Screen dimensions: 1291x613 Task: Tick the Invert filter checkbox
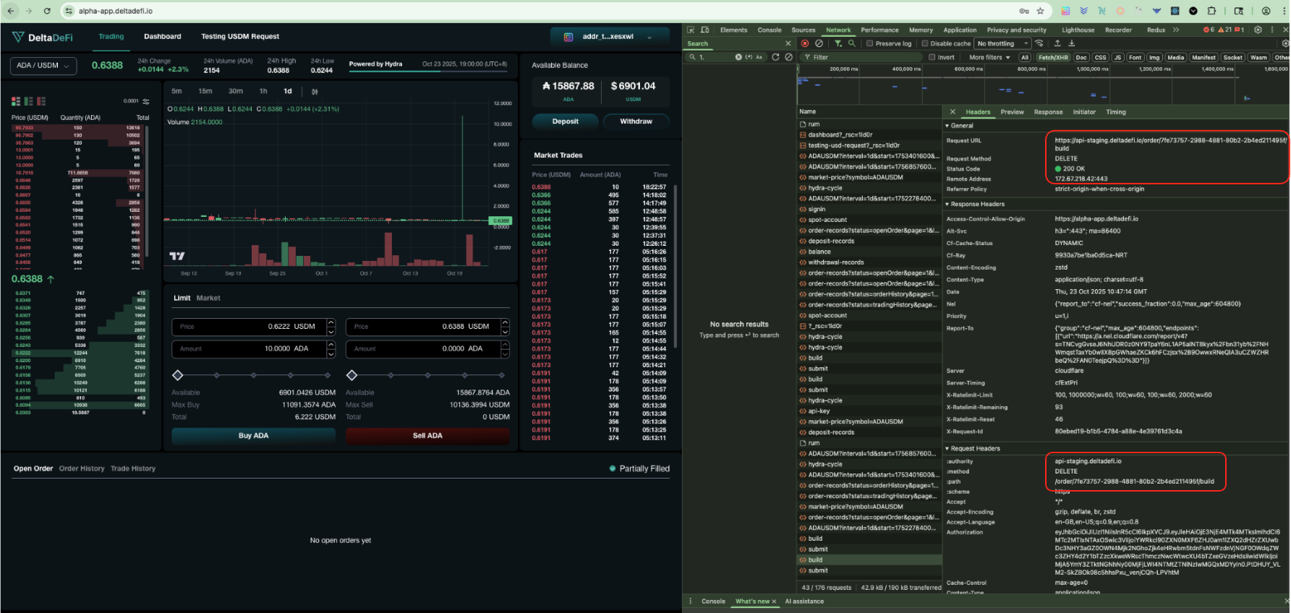tap(932, 57)
